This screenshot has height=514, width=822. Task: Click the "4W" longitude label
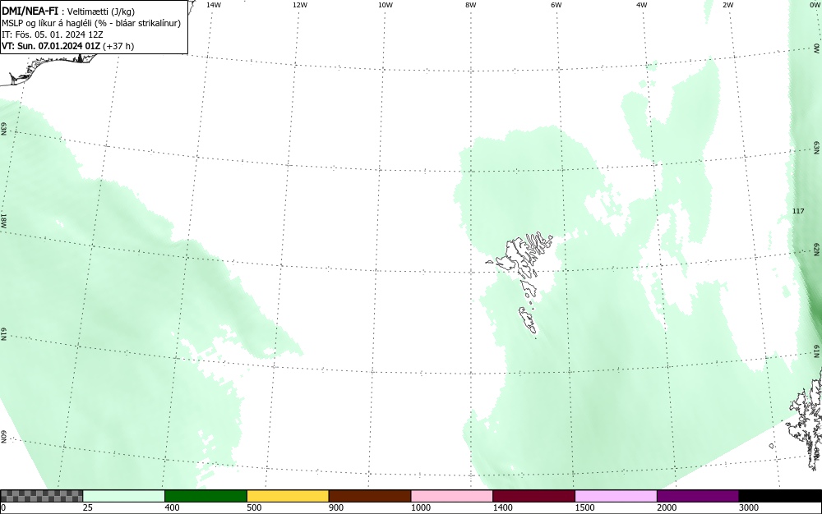coord(642,5)
